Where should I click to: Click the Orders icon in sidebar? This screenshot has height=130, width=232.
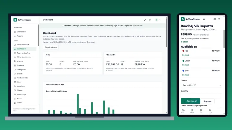click(x=15, y=103)
